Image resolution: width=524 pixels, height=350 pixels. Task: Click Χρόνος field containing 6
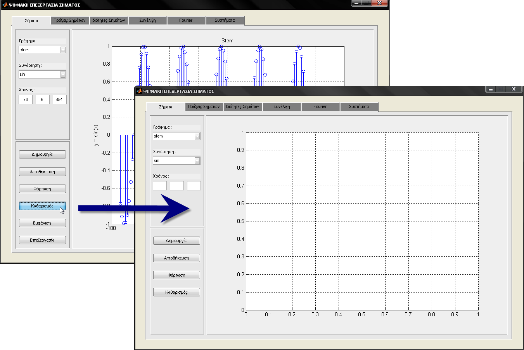click(43, 99)
